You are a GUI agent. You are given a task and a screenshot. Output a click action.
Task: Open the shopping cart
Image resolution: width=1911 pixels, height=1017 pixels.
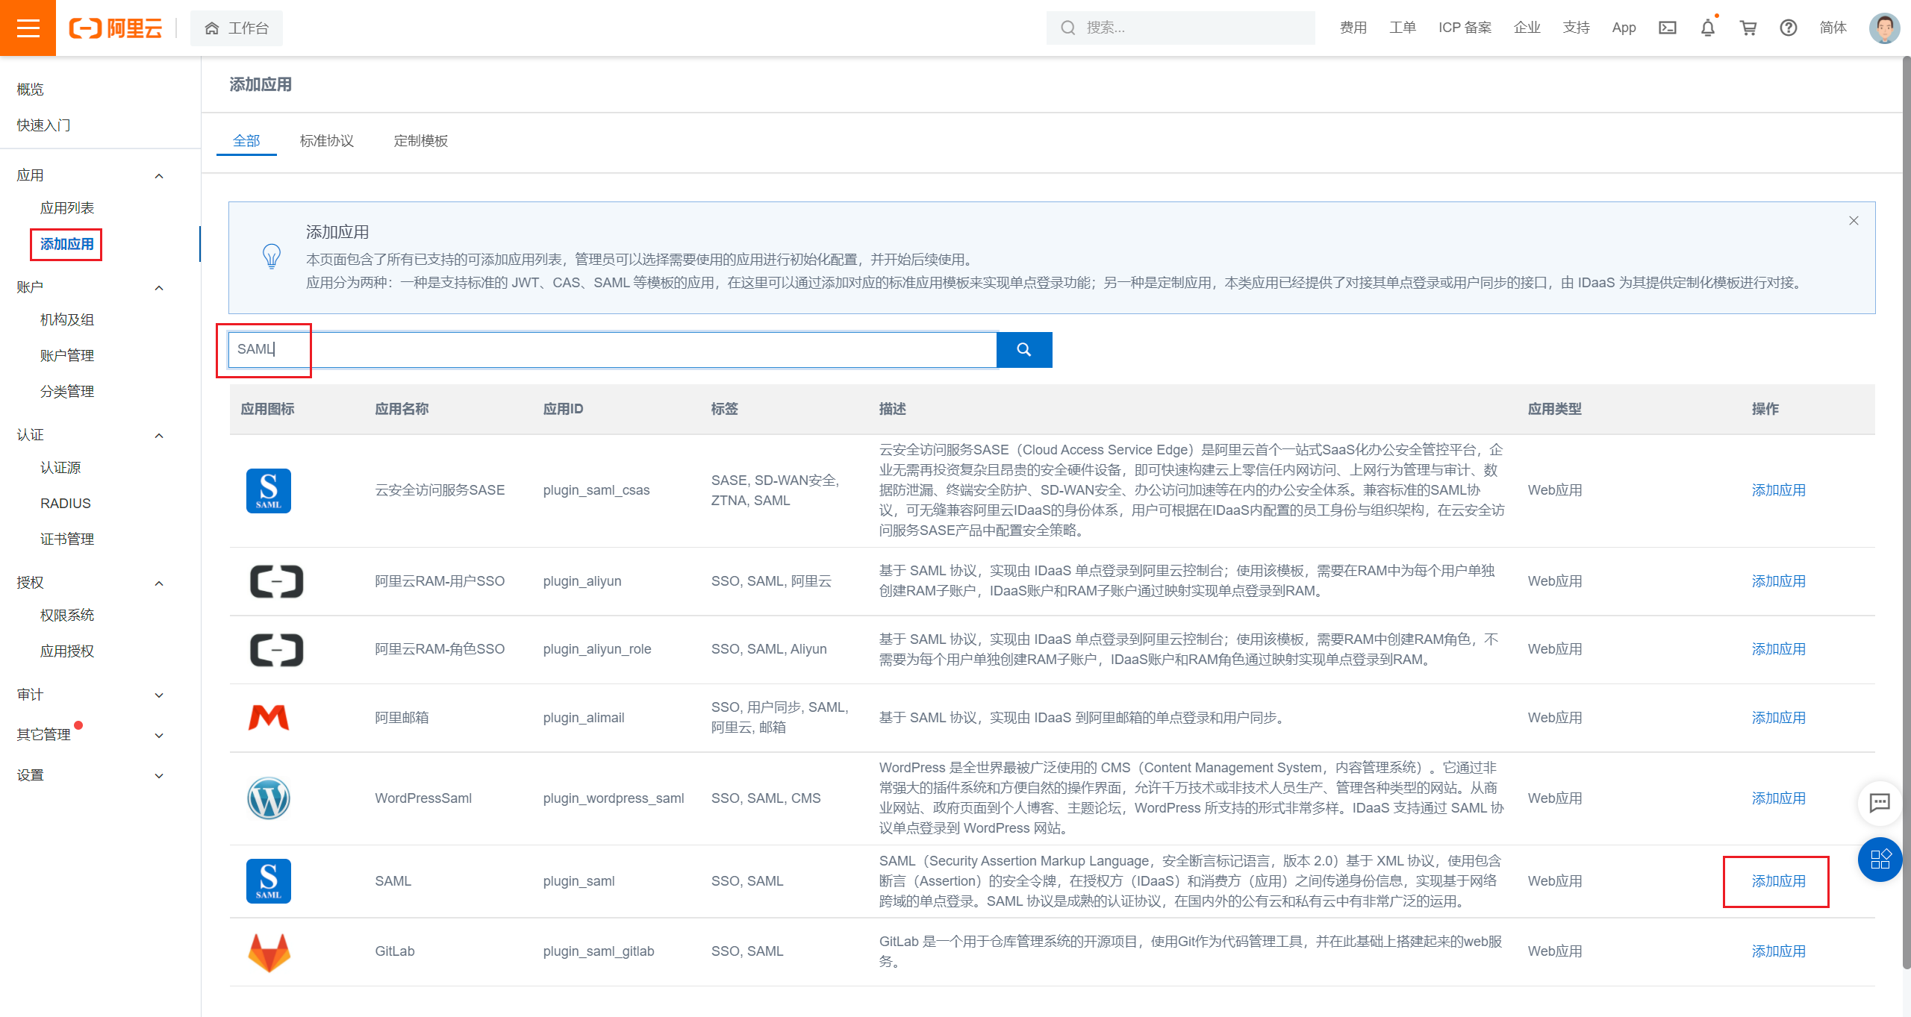pos(1748,28)
